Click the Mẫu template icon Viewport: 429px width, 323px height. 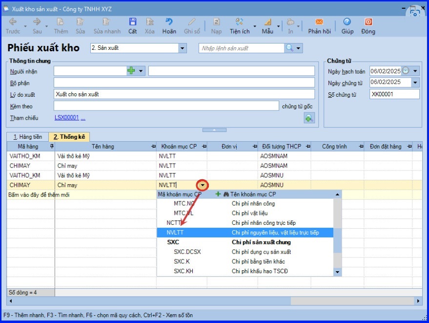coord(267,22)
